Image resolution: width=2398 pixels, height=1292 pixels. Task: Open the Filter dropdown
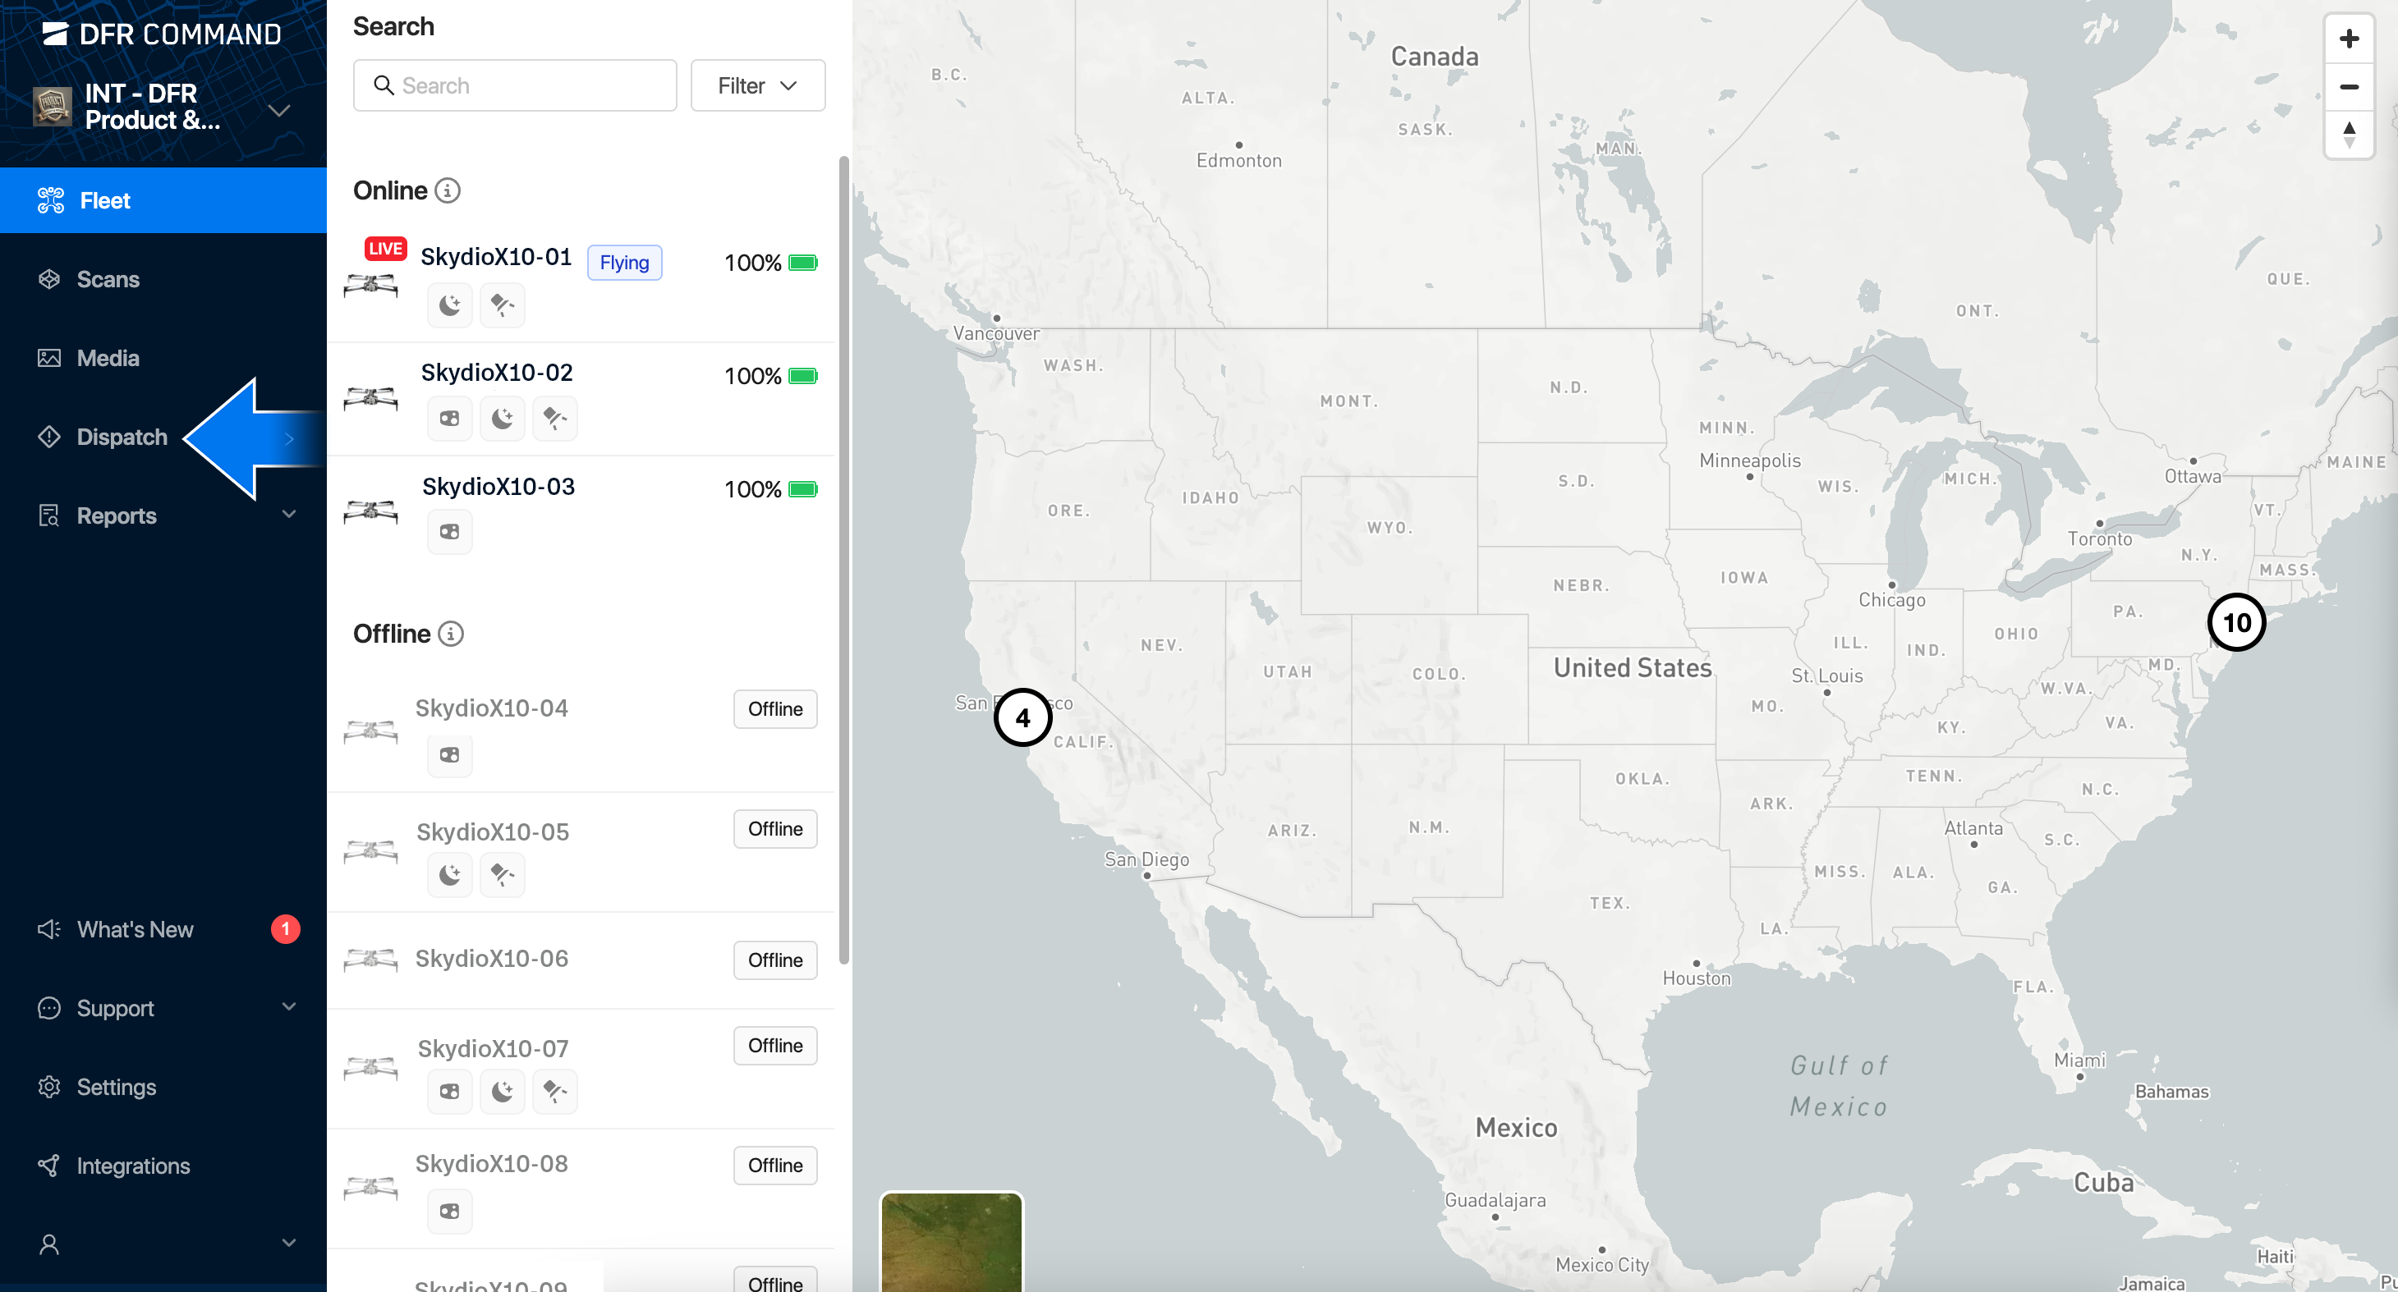758,85
